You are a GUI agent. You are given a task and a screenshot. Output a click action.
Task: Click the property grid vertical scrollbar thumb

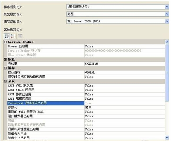tap(167, 73)
